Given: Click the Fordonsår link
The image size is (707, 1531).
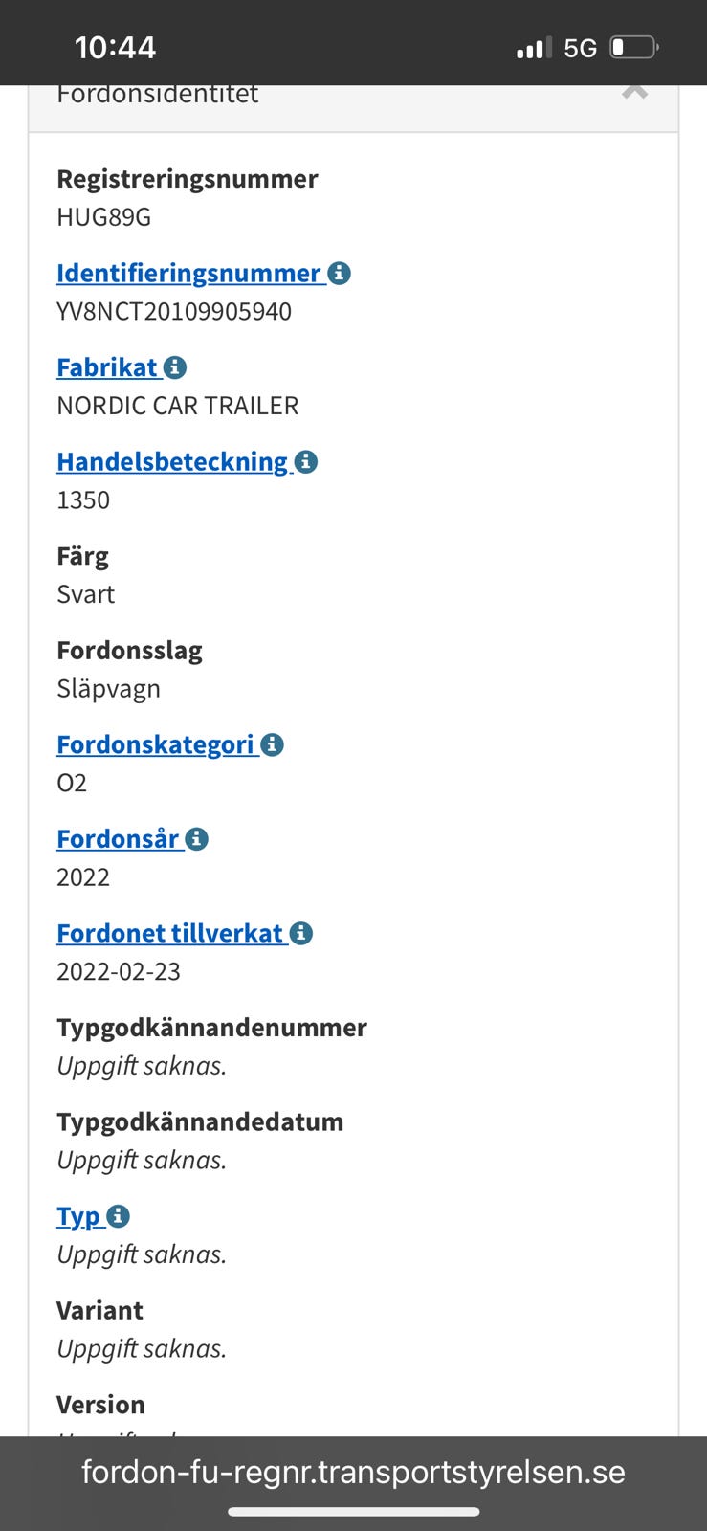Looking at the screenshot, I should click(x=115, y=837).
